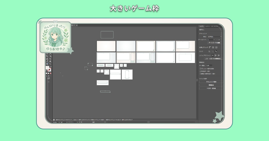Click the ベクターを生成 button

click(x=211, y=88)
